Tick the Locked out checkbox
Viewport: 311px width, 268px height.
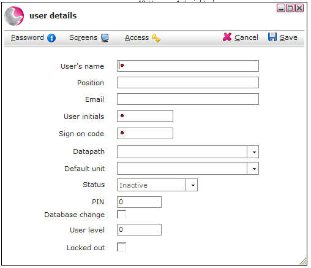tap(121, 247)
